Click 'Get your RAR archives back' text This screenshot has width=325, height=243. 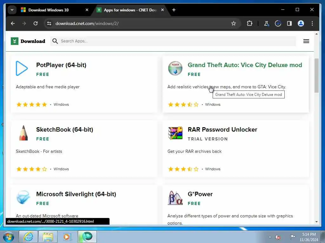click(x=195, y=151)
